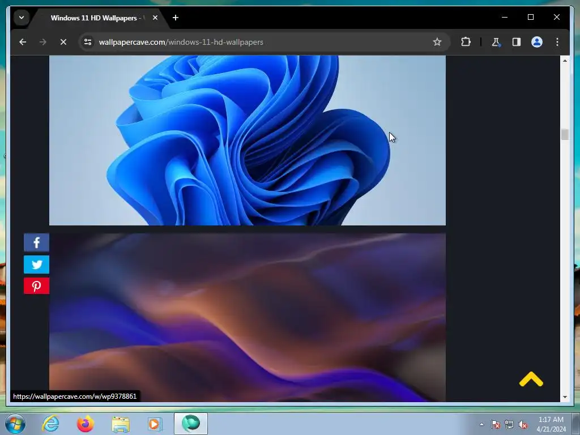This screenshot has height=435, width=580.
Task: Open Windows Media Player on taskbar
Action: [155, 424]
